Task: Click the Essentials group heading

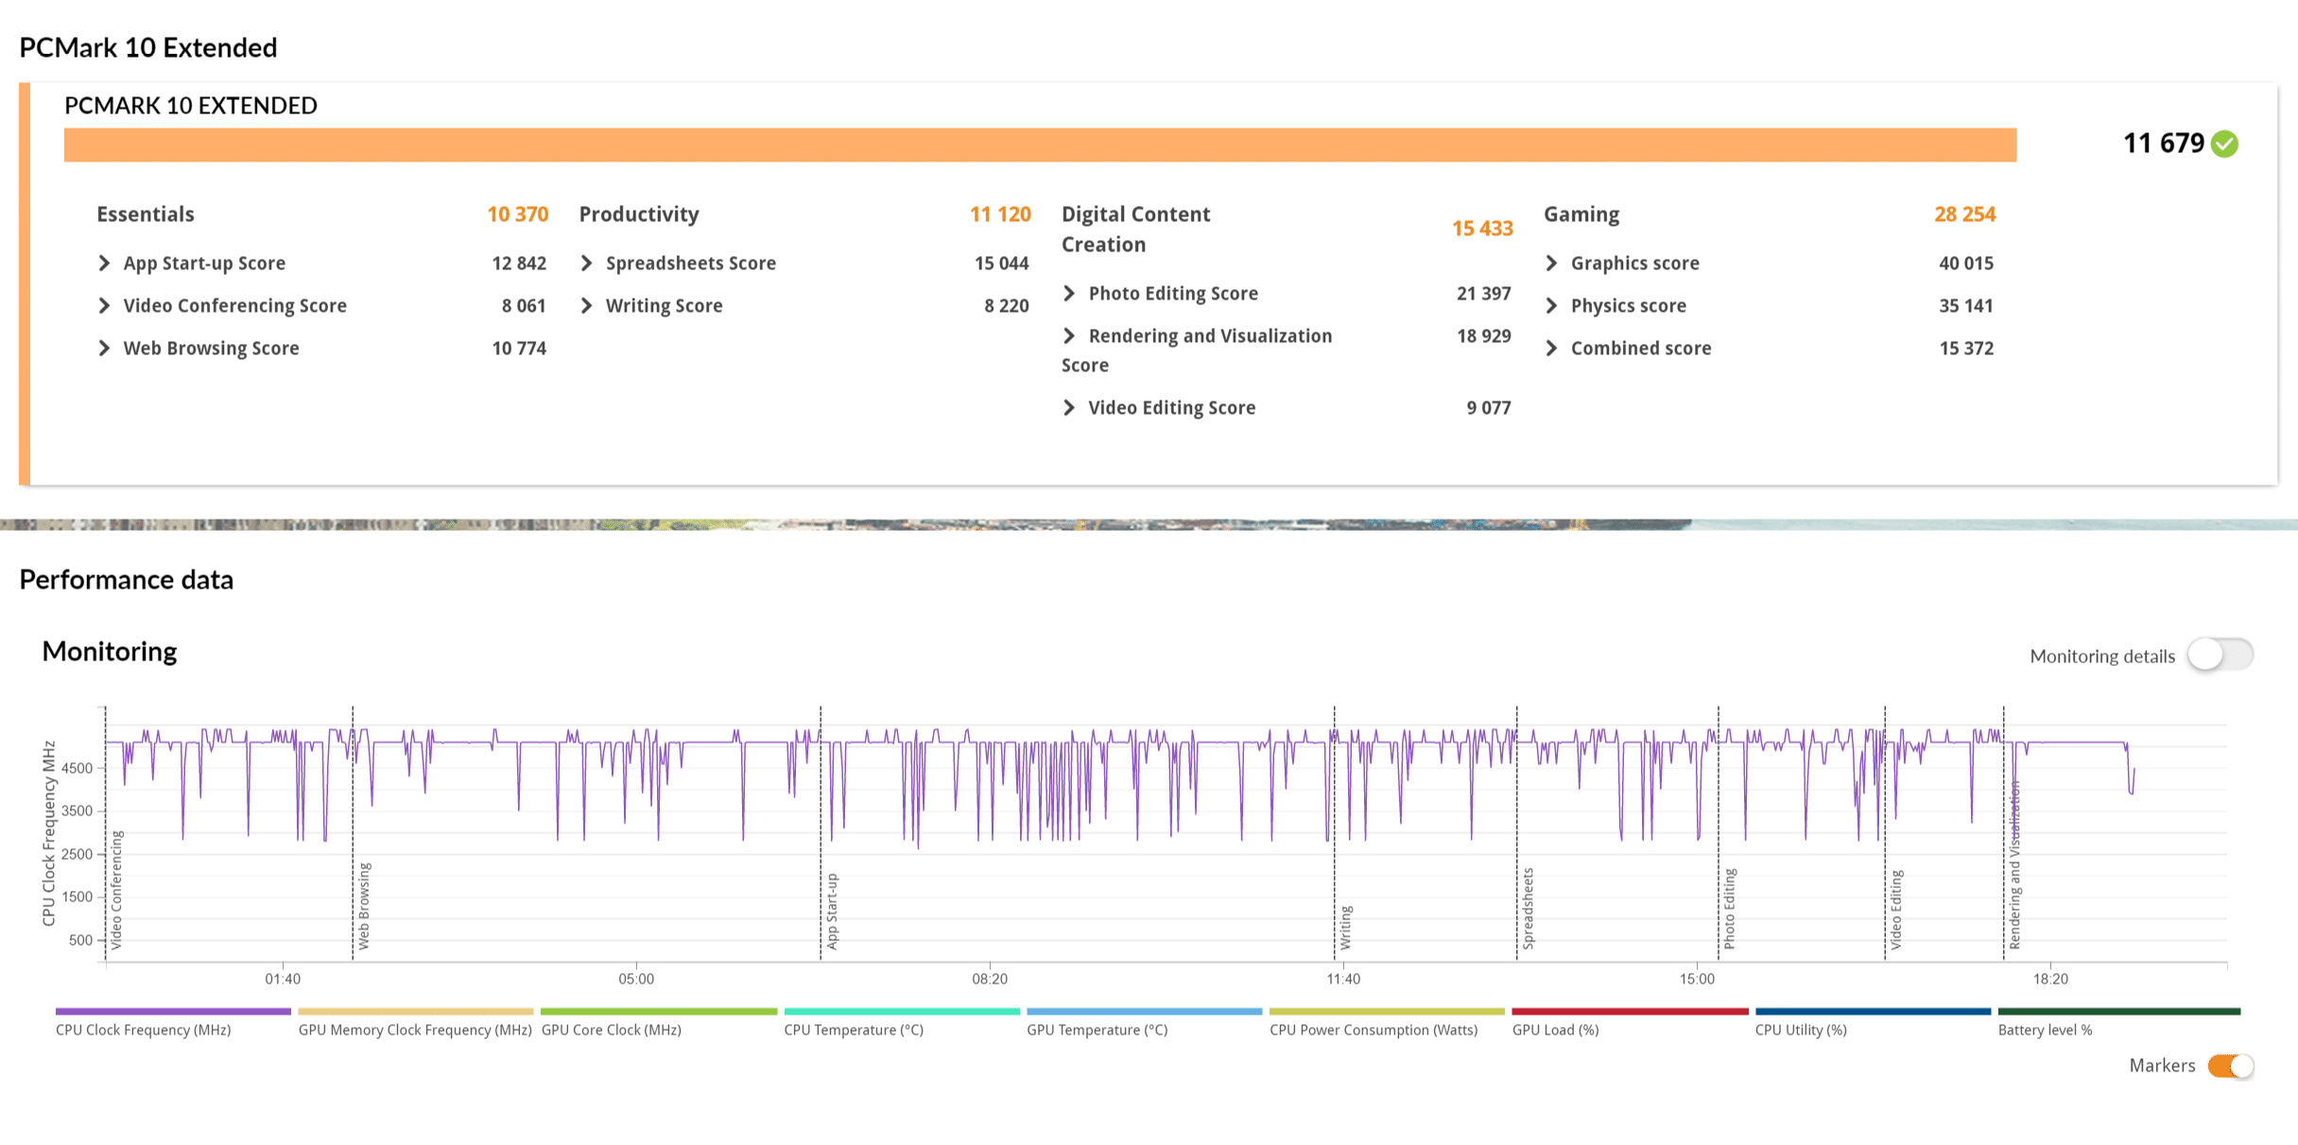Action: [x=146, y=214]
